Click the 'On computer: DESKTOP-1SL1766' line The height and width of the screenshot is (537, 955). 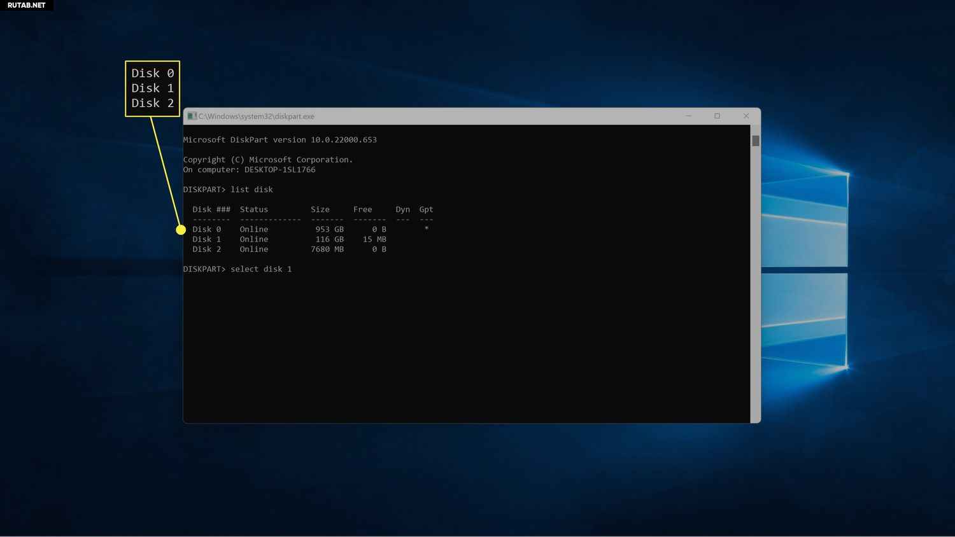pyautogui.click(x=250, y=170)
